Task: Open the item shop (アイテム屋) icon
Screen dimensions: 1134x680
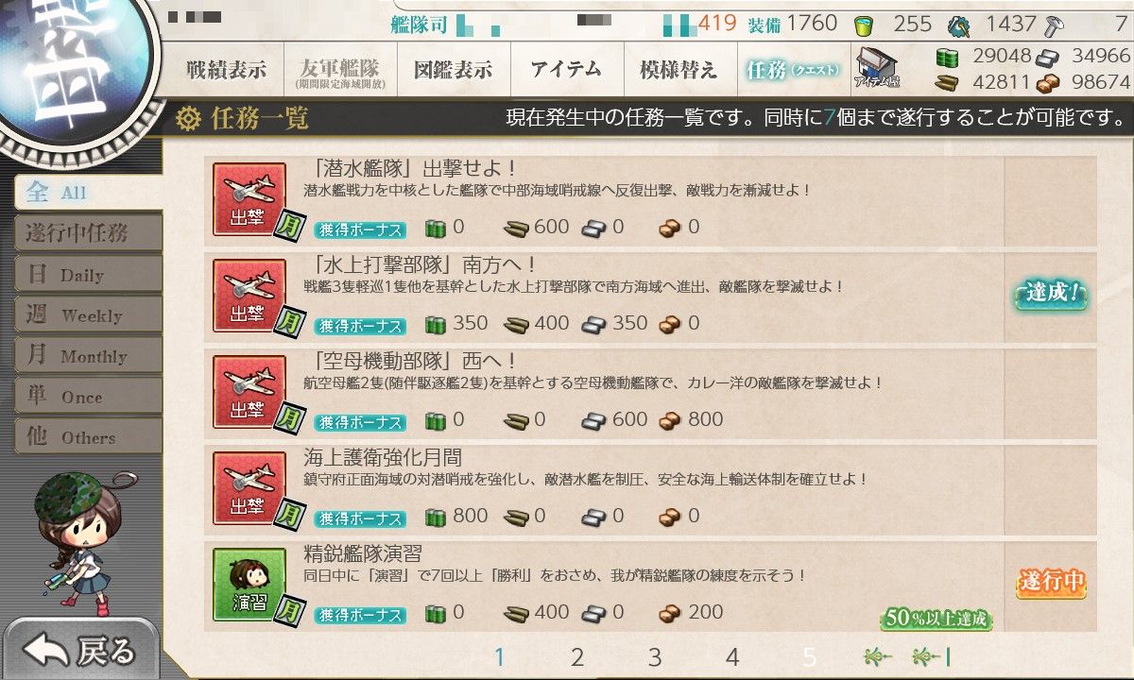Action: click(877, 67)
